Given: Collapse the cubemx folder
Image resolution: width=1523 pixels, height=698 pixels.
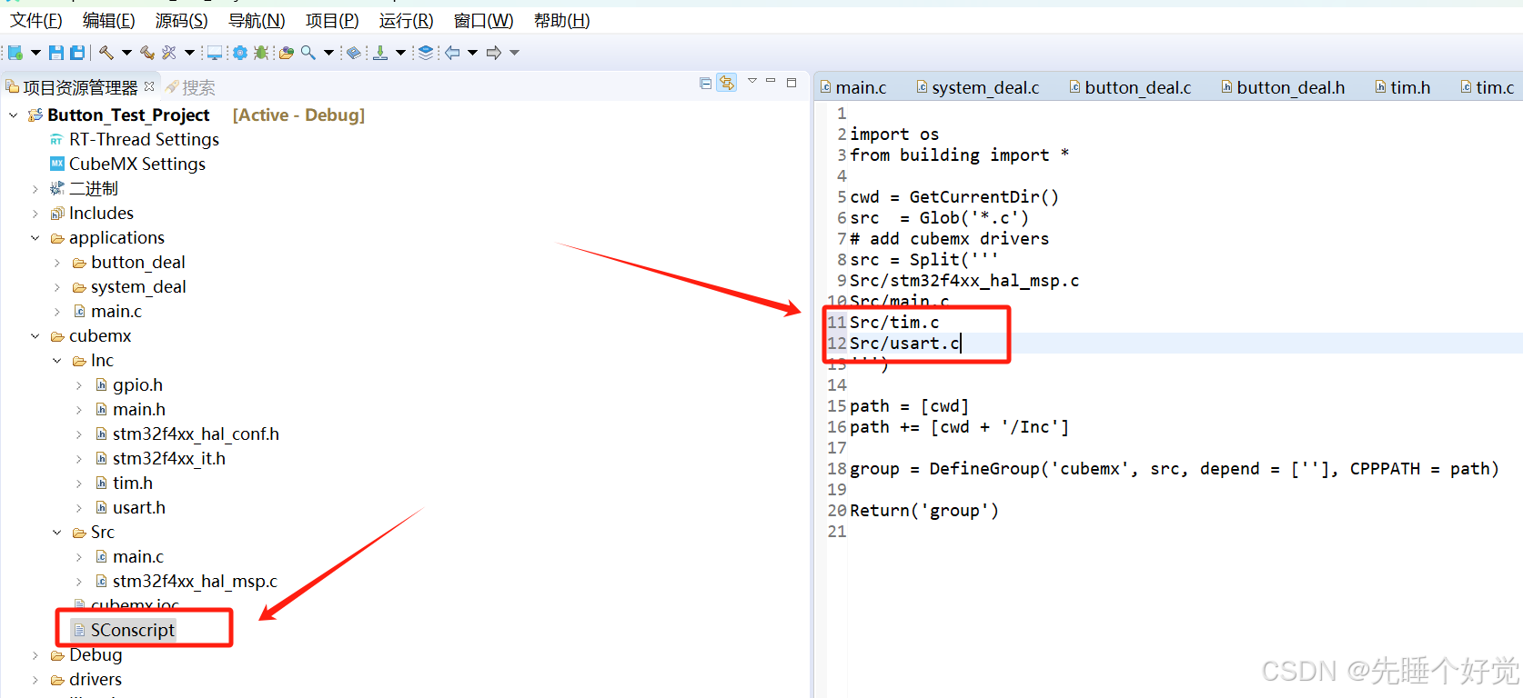Looking at the screenshot, I should click(x=35, y=336).
